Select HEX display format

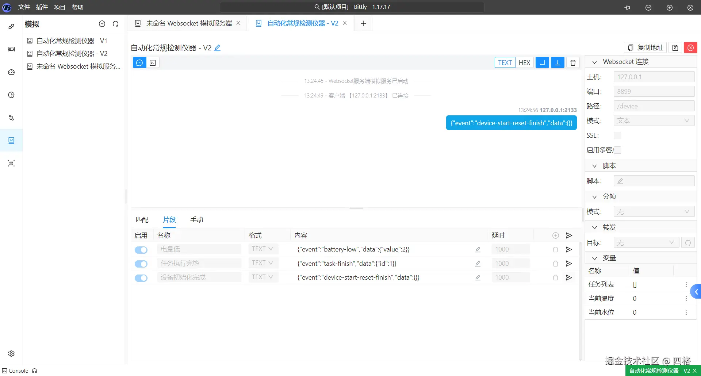(524, 62)
